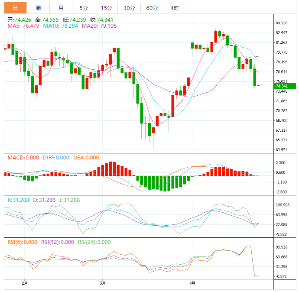This screenshot has height=292, width=299.
Task: Click the MACD:0.000 indicator label
Action: pyautogui.click(x=23, y=158)
